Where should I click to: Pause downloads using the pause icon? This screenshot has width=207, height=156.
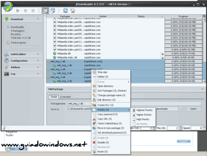point(26,11)
